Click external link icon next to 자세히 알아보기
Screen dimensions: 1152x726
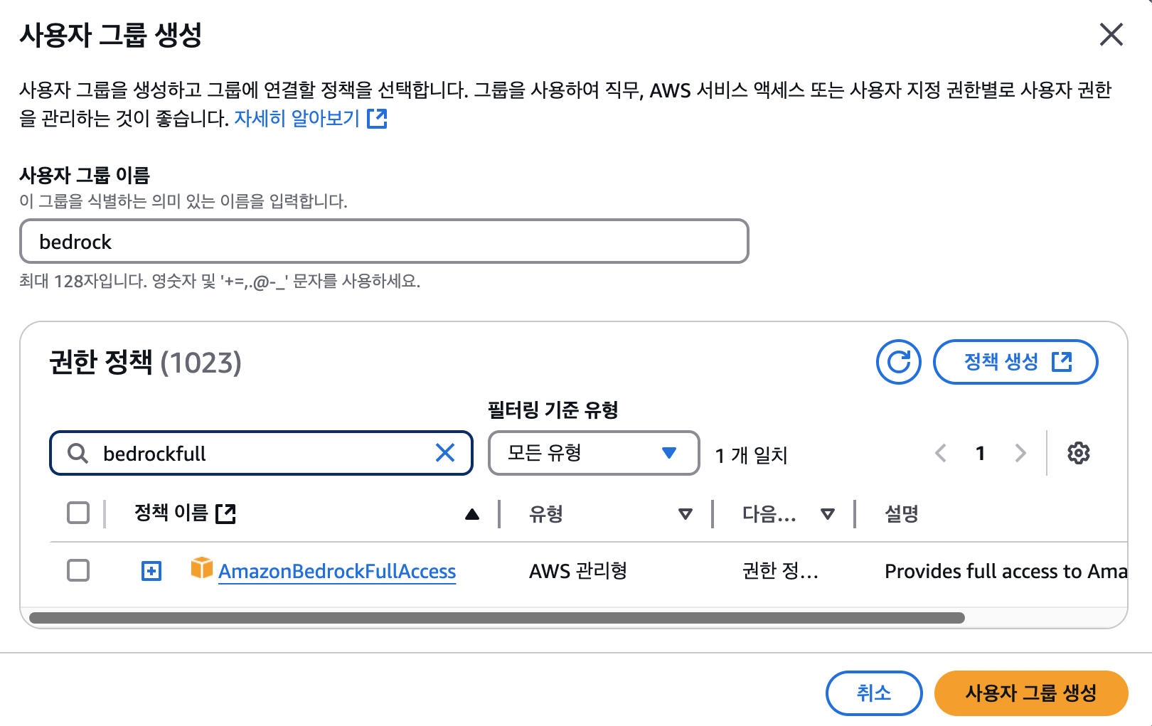[377, 119]
